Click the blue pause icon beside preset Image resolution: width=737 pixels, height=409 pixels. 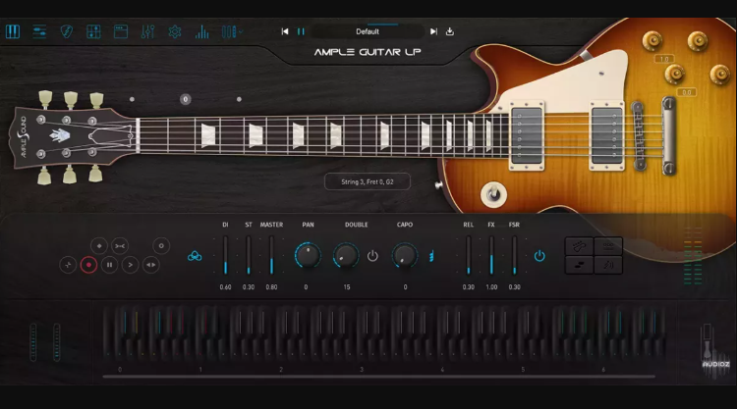click(301, 31)
